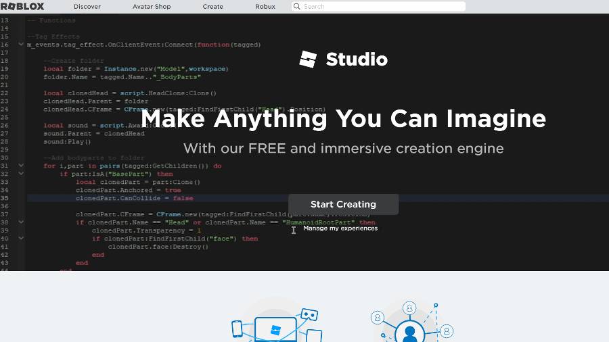The height and width of the screenshot is (342, 609).
Task: Click the Start Creating button
Action: (x=343, y=204)
